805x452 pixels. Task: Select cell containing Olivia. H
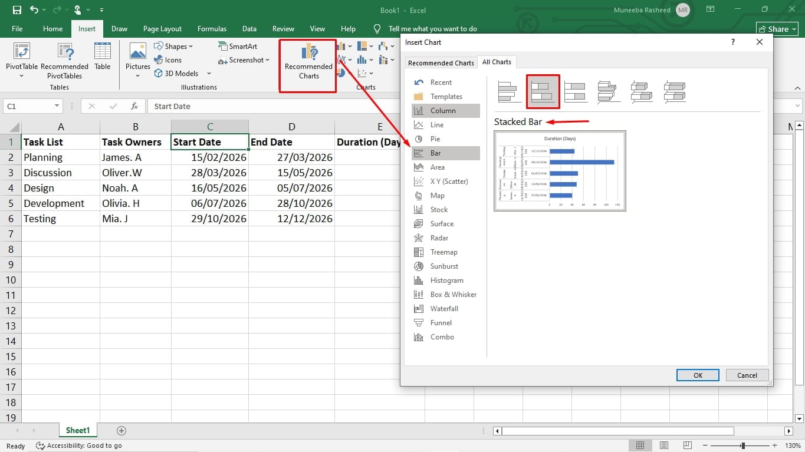[x=136, y=203]
